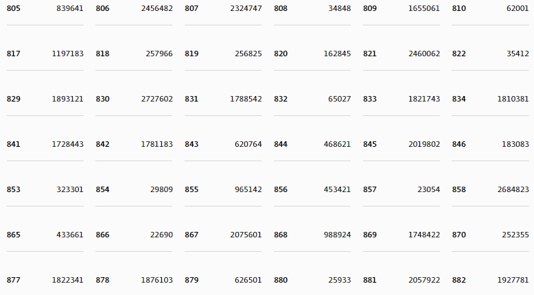Click the value 34848 for 808

point(340,8)
